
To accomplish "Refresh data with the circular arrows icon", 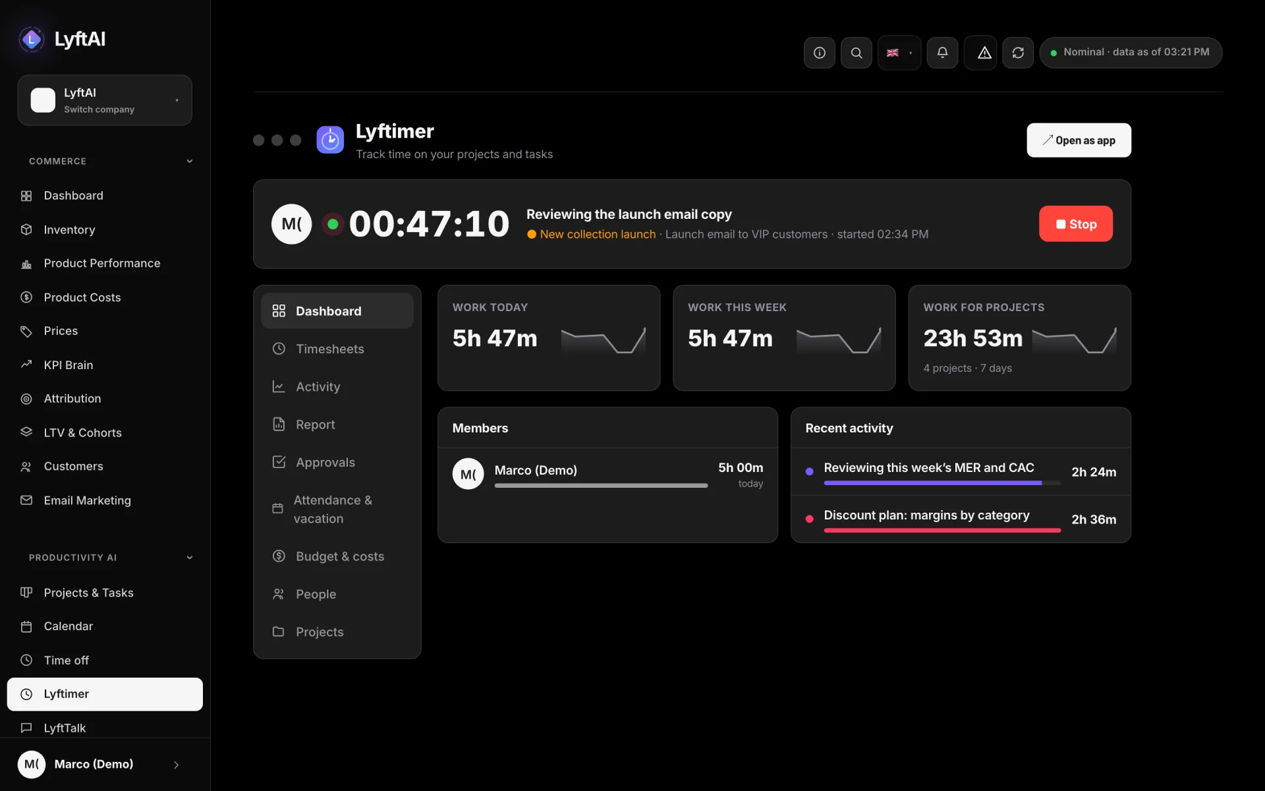I will 1018,53.
